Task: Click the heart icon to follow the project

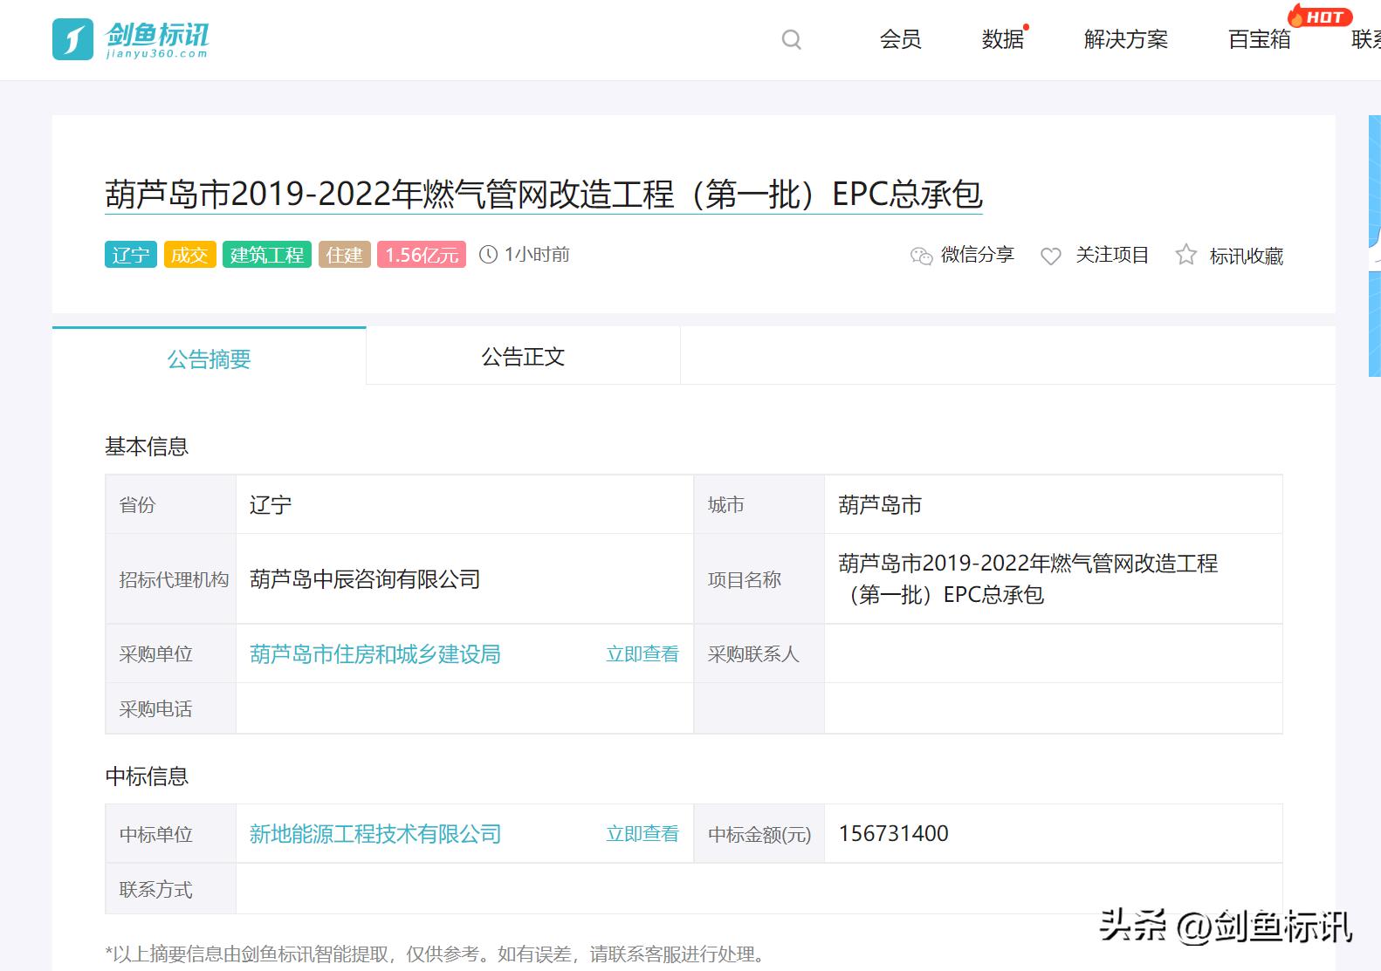Action: (x=1051, y=256)
